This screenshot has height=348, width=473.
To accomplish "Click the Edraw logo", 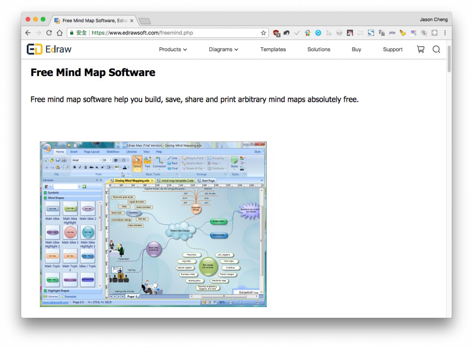I will (49, 49).
